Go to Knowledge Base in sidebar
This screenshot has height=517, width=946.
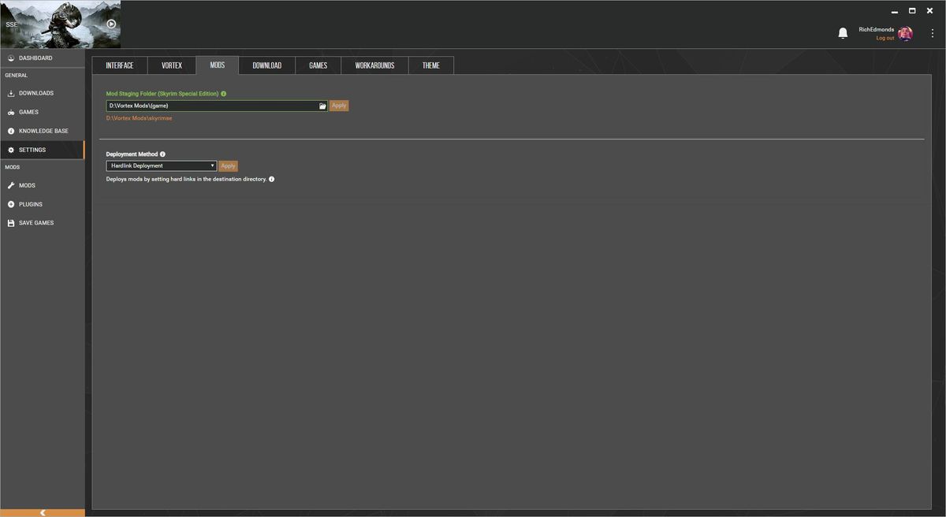(x=43, y=131)
